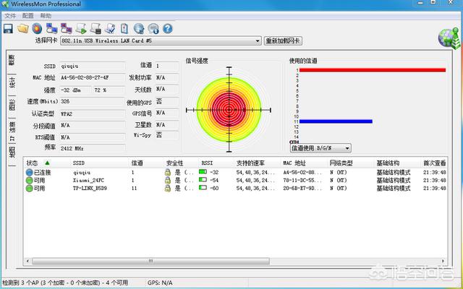Switch to the IP 连接 side tab
The height and width of the screenshot is (289, 463).
click(x=12, y=129)
